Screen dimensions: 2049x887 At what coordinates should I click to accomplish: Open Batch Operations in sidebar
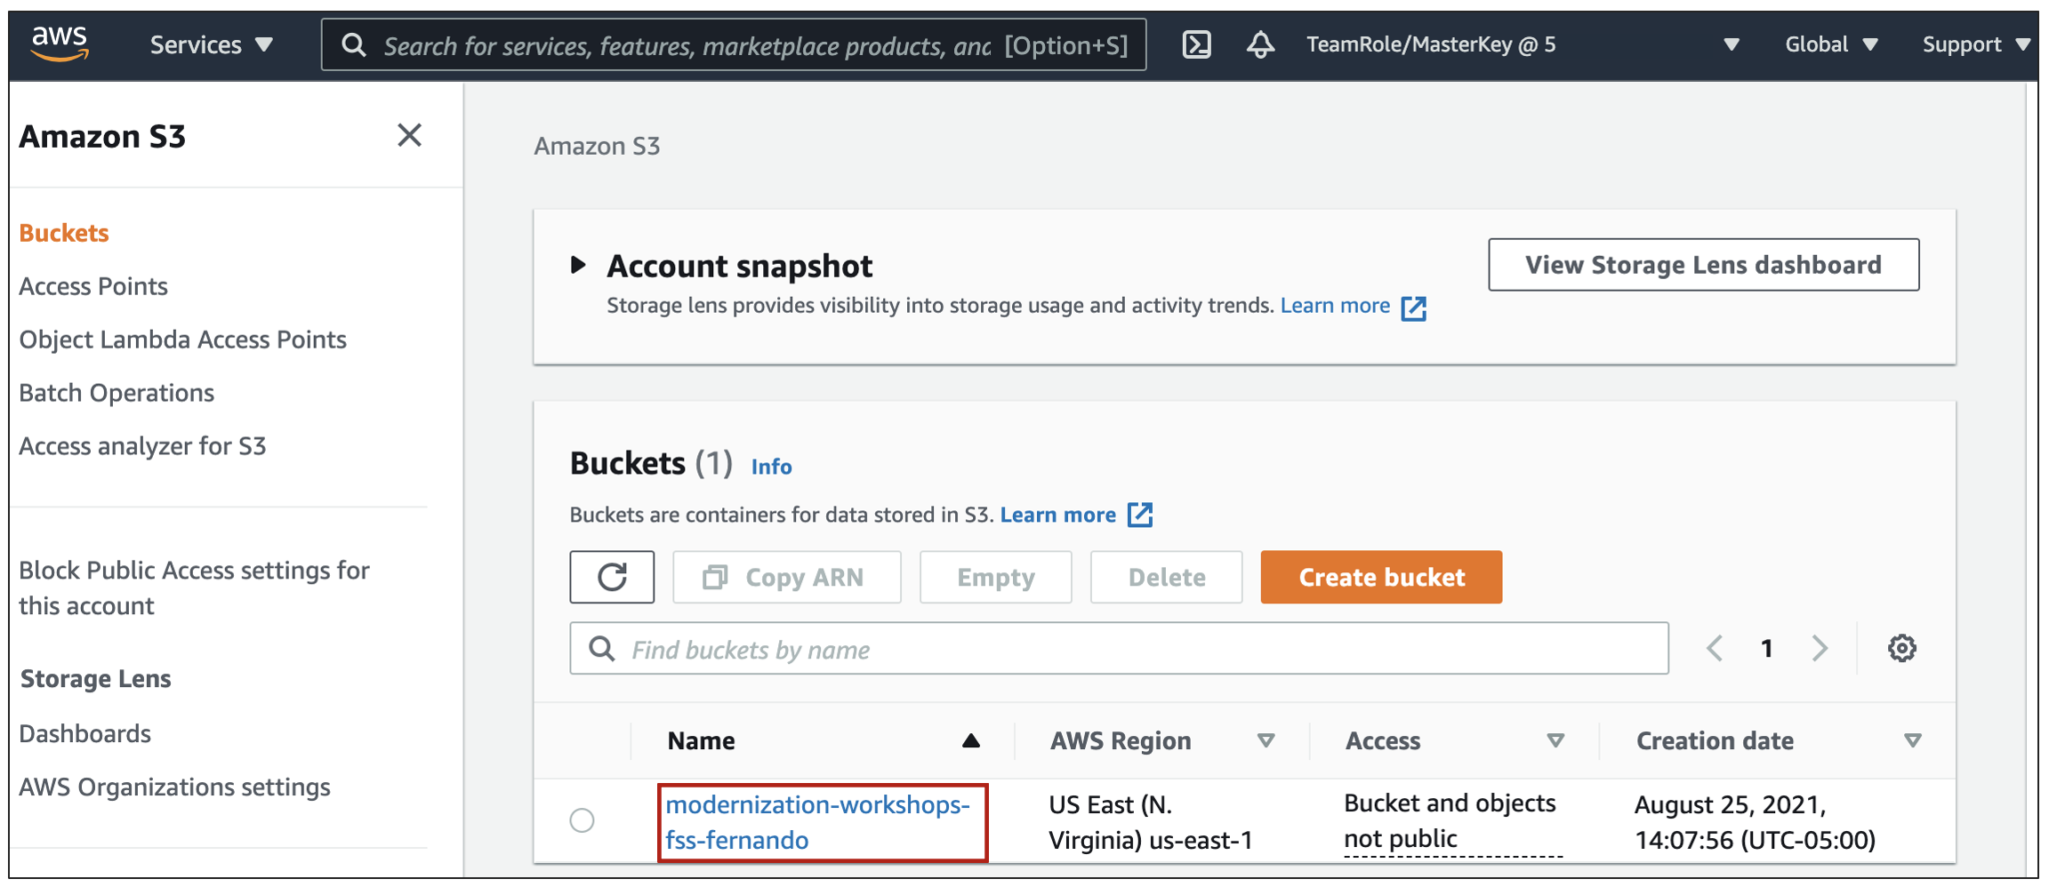117,393
